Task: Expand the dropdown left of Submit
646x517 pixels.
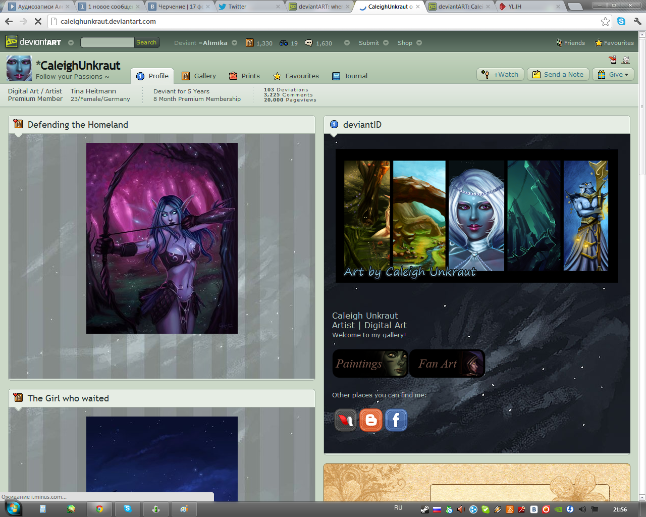Action: pyautogui.click(x=347, y=43)
